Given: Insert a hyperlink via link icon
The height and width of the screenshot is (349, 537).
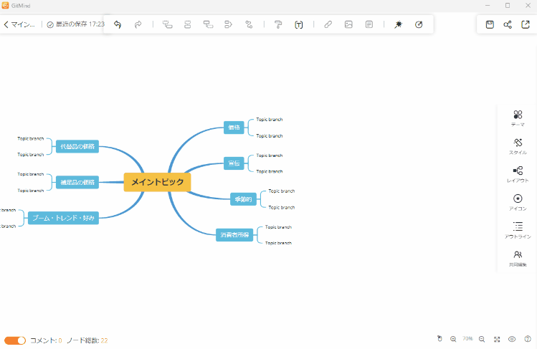Looking at the screenshot, I should [x=328, y=24].
